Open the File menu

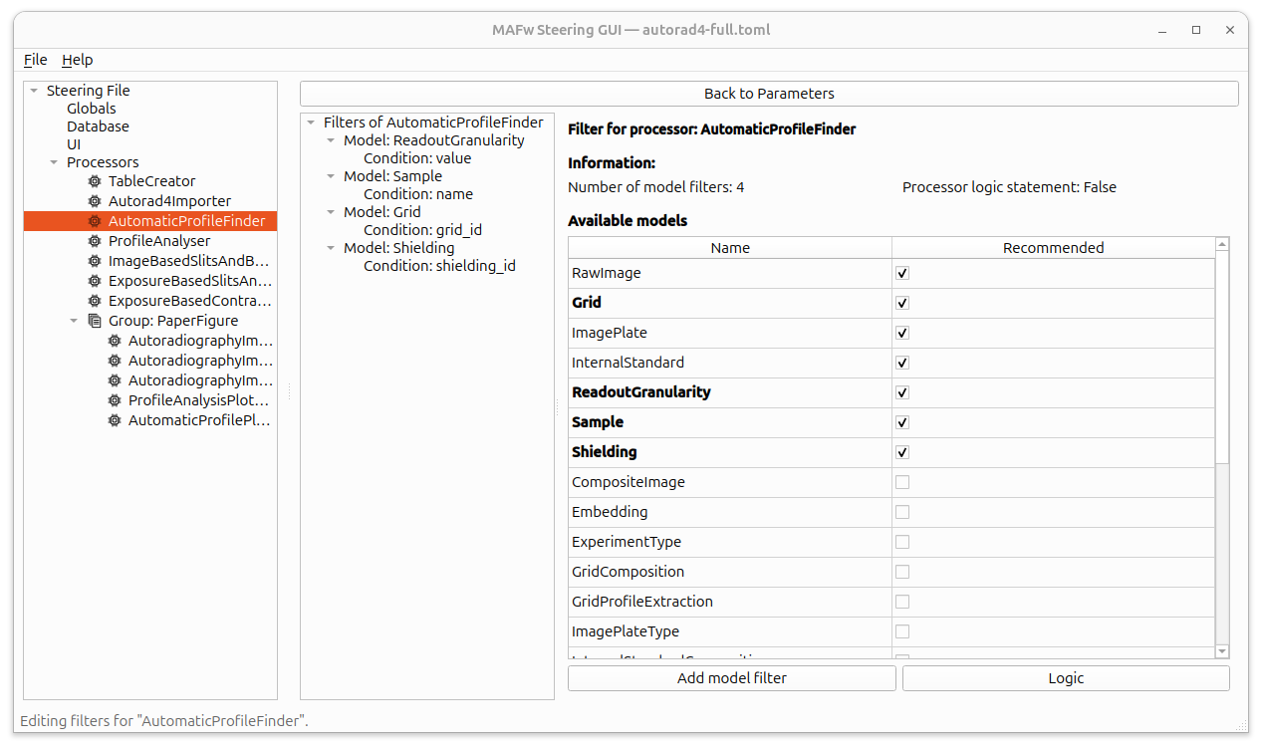35,60
